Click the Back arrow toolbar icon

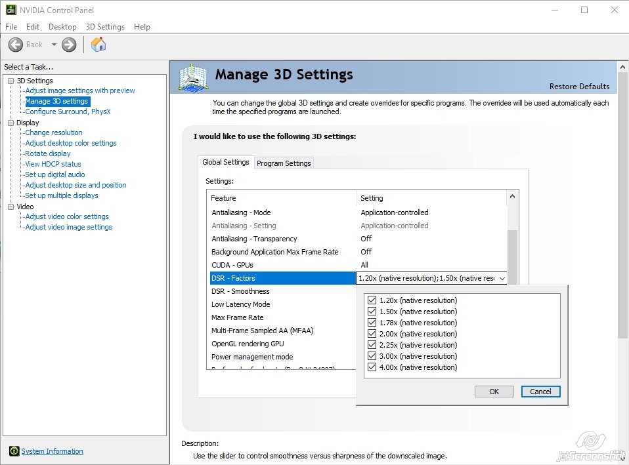(x=16, y=45)
